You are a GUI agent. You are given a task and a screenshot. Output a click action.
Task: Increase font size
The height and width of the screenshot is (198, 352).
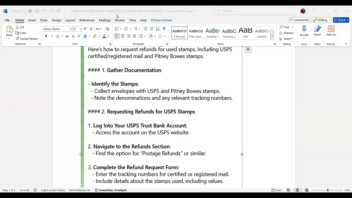(x=85, y=29)
